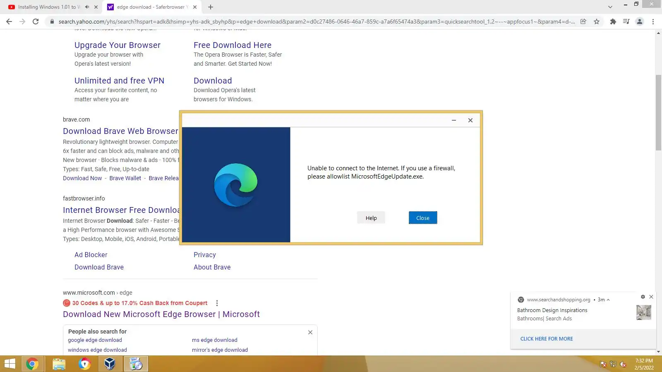Close the Installing Windows tab
662x372 pixels.
pos(96,7)
